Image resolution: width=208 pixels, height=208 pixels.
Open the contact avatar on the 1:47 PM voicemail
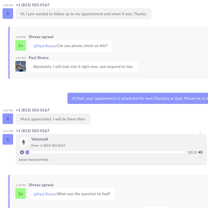[x=8, y=139]
